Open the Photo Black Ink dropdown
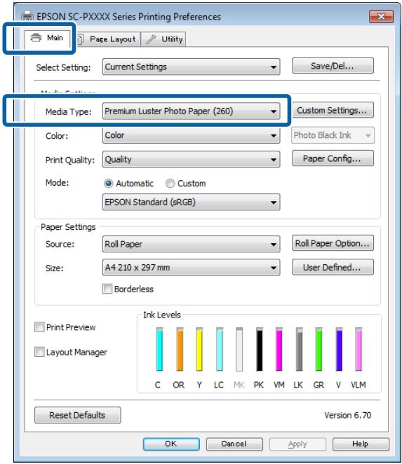The width and height of the screenshot is (402, 464). pyautogui.click(x=333, y=135)
